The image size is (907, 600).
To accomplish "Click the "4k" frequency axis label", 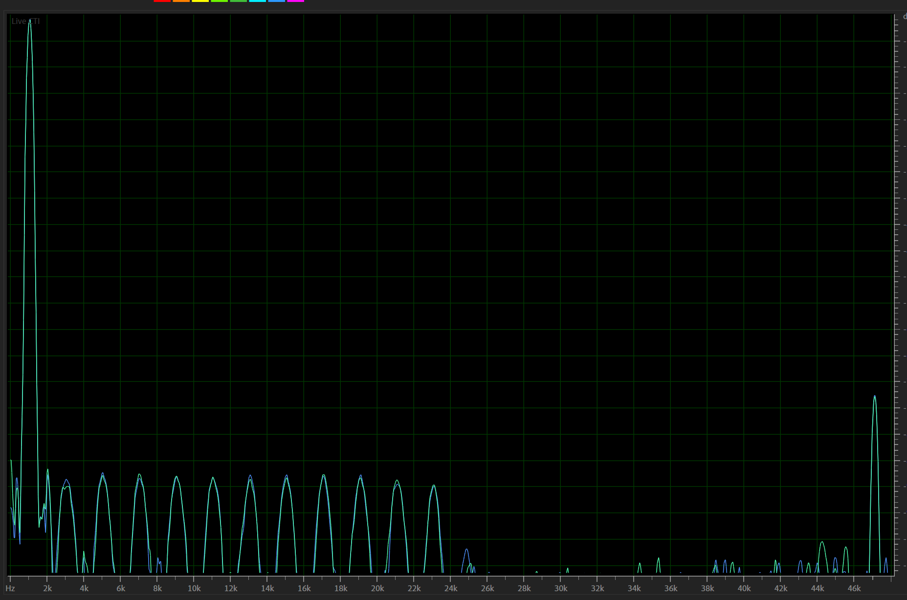I will [84, 588].
